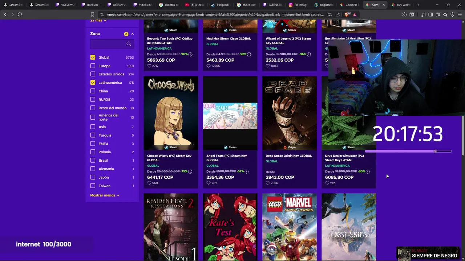Click info icon beside Angel Tears -57% discount

tap(247, 171)
